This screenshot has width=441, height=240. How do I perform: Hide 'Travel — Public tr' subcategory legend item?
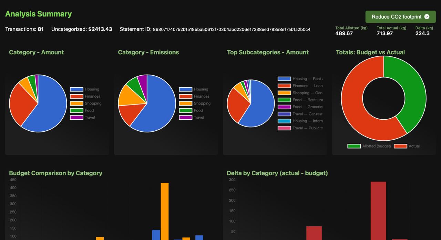300,128
